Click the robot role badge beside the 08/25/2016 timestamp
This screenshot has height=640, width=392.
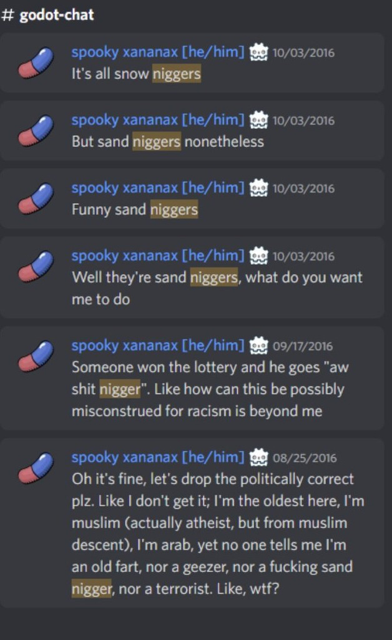pyautogui.click(x=258, y=457)
